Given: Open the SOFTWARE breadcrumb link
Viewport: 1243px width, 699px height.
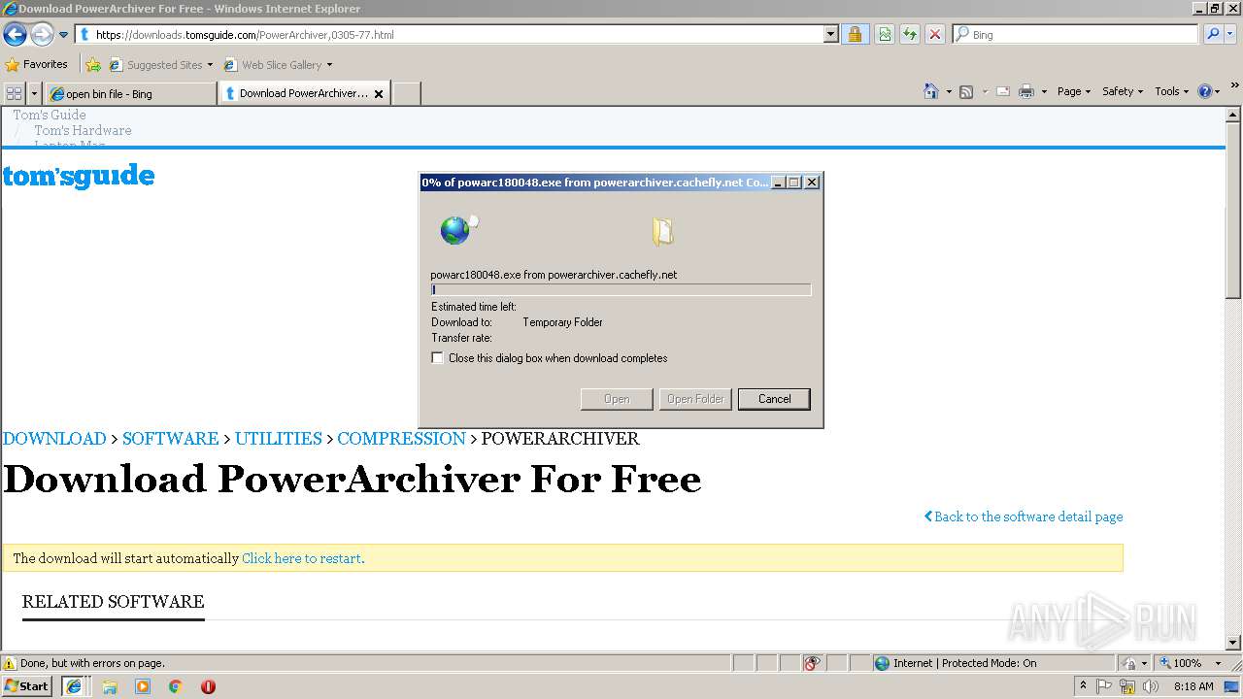Looking at the screenshot, I should pyautogui.click(x=170, y=439).
